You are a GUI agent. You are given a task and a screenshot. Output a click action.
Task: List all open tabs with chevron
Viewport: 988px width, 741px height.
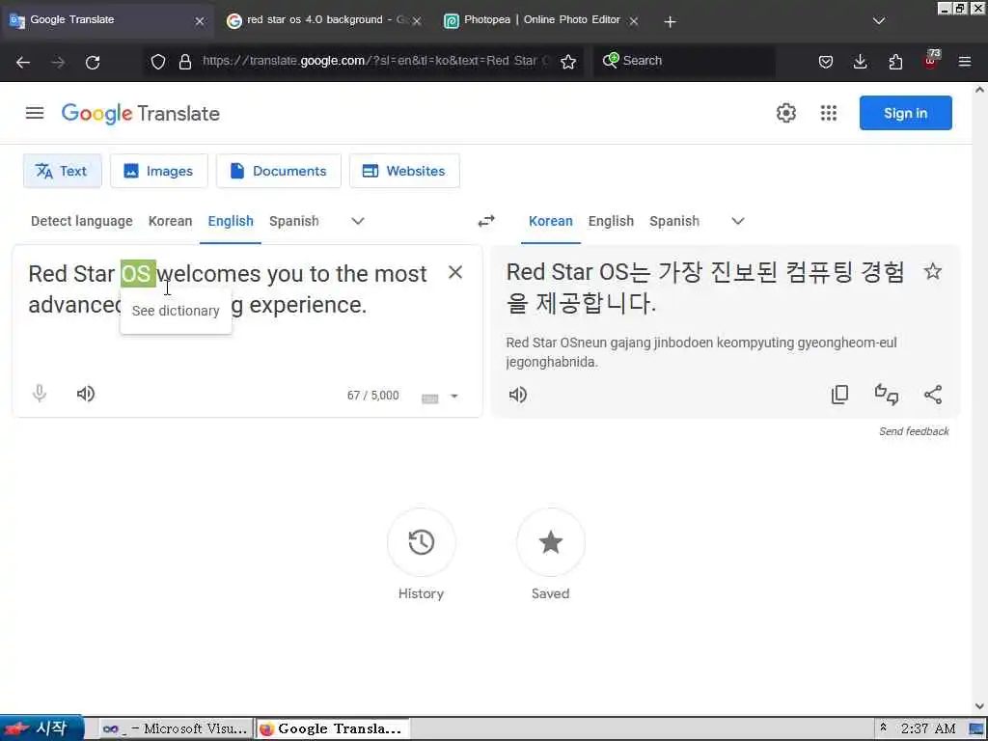[878, 21]
